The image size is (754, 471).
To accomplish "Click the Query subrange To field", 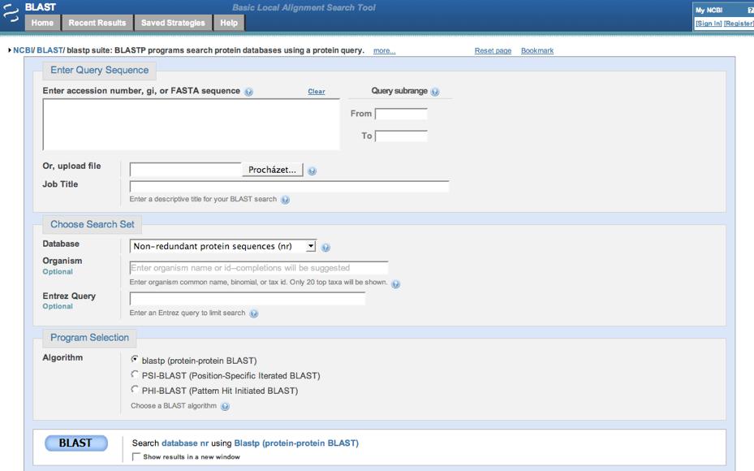I will coord(401,136).
